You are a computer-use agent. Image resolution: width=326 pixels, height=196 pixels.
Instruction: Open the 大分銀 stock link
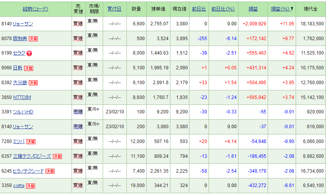(20, 83)
